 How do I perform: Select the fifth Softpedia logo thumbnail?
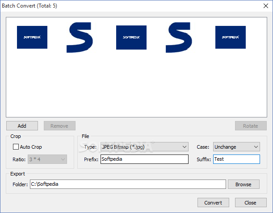point(231,37)
